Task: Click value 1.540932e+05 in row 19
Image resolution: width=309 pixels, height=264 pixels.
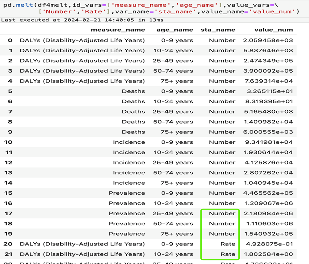Action: click(269, 234)
